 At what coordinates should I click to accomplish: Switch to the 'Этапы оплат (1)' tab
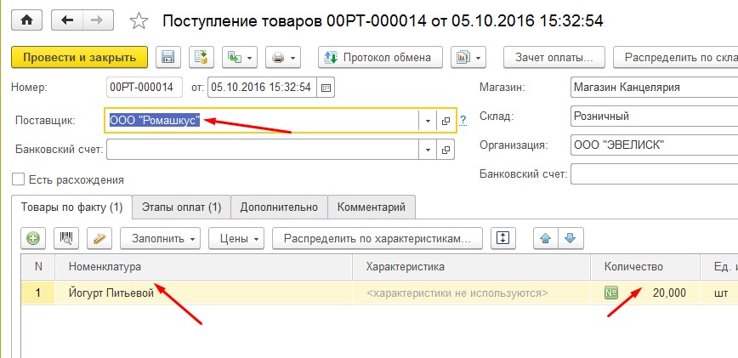tap(182, 207)
